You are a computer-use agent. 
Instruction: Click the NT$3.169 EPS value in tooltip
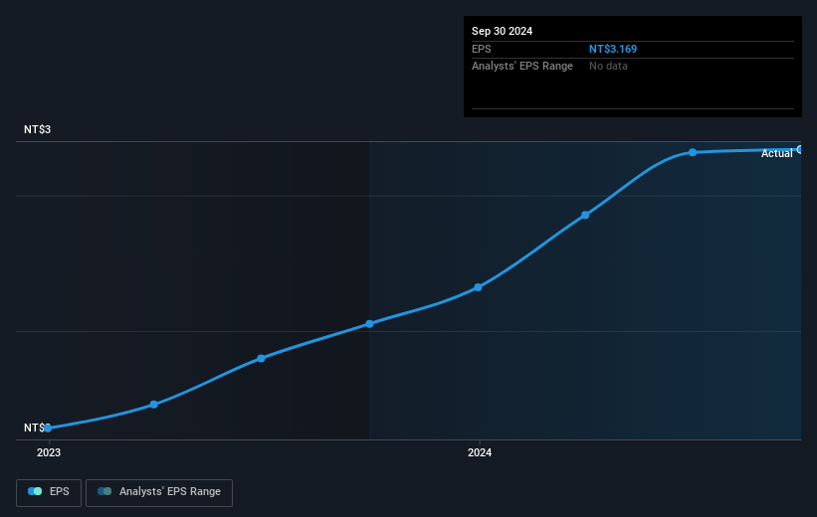pos(613,49)
